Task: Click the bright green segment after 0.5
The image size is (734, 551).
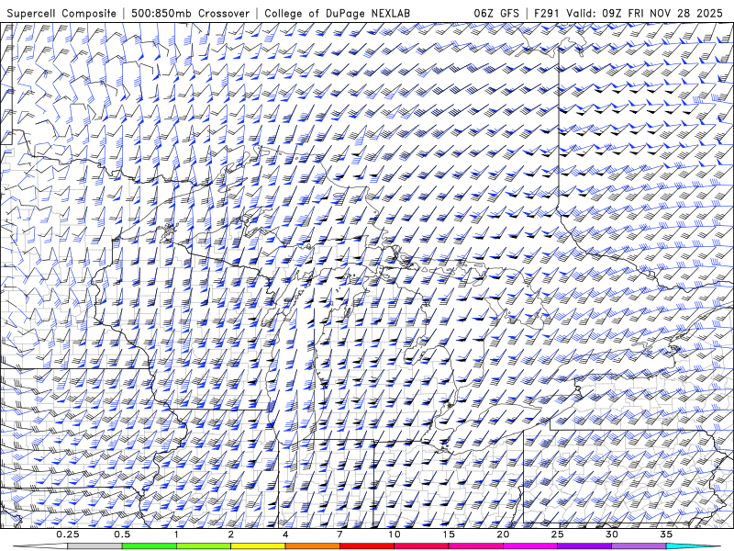Action: coord(150,546)
